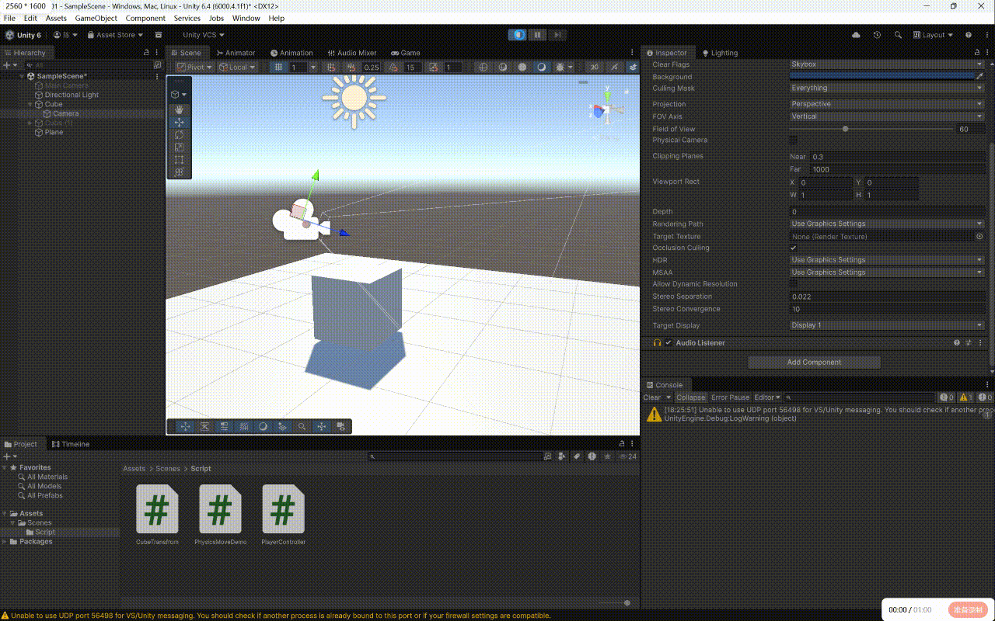The image size is (995, 621).
Task: Select the Move tool in Scene toolbar
Action: 179,122
